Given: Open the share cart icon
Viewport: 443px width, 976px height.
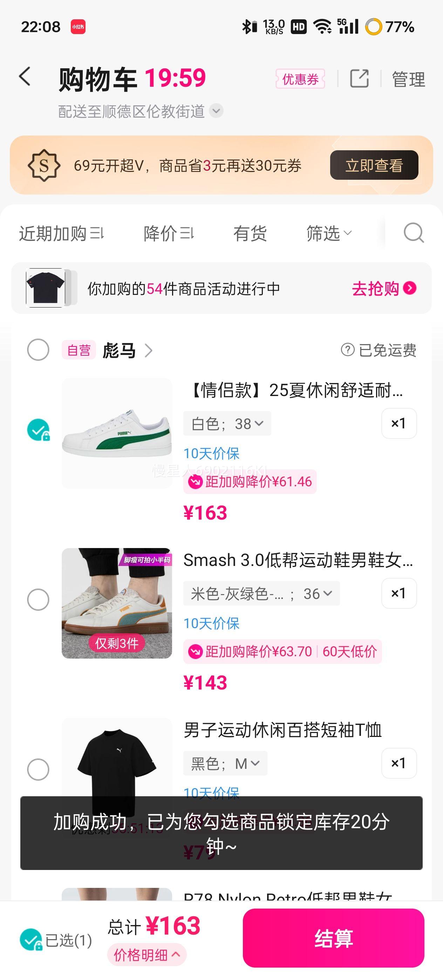Looking at the screenshot, I should click(359, 79).
